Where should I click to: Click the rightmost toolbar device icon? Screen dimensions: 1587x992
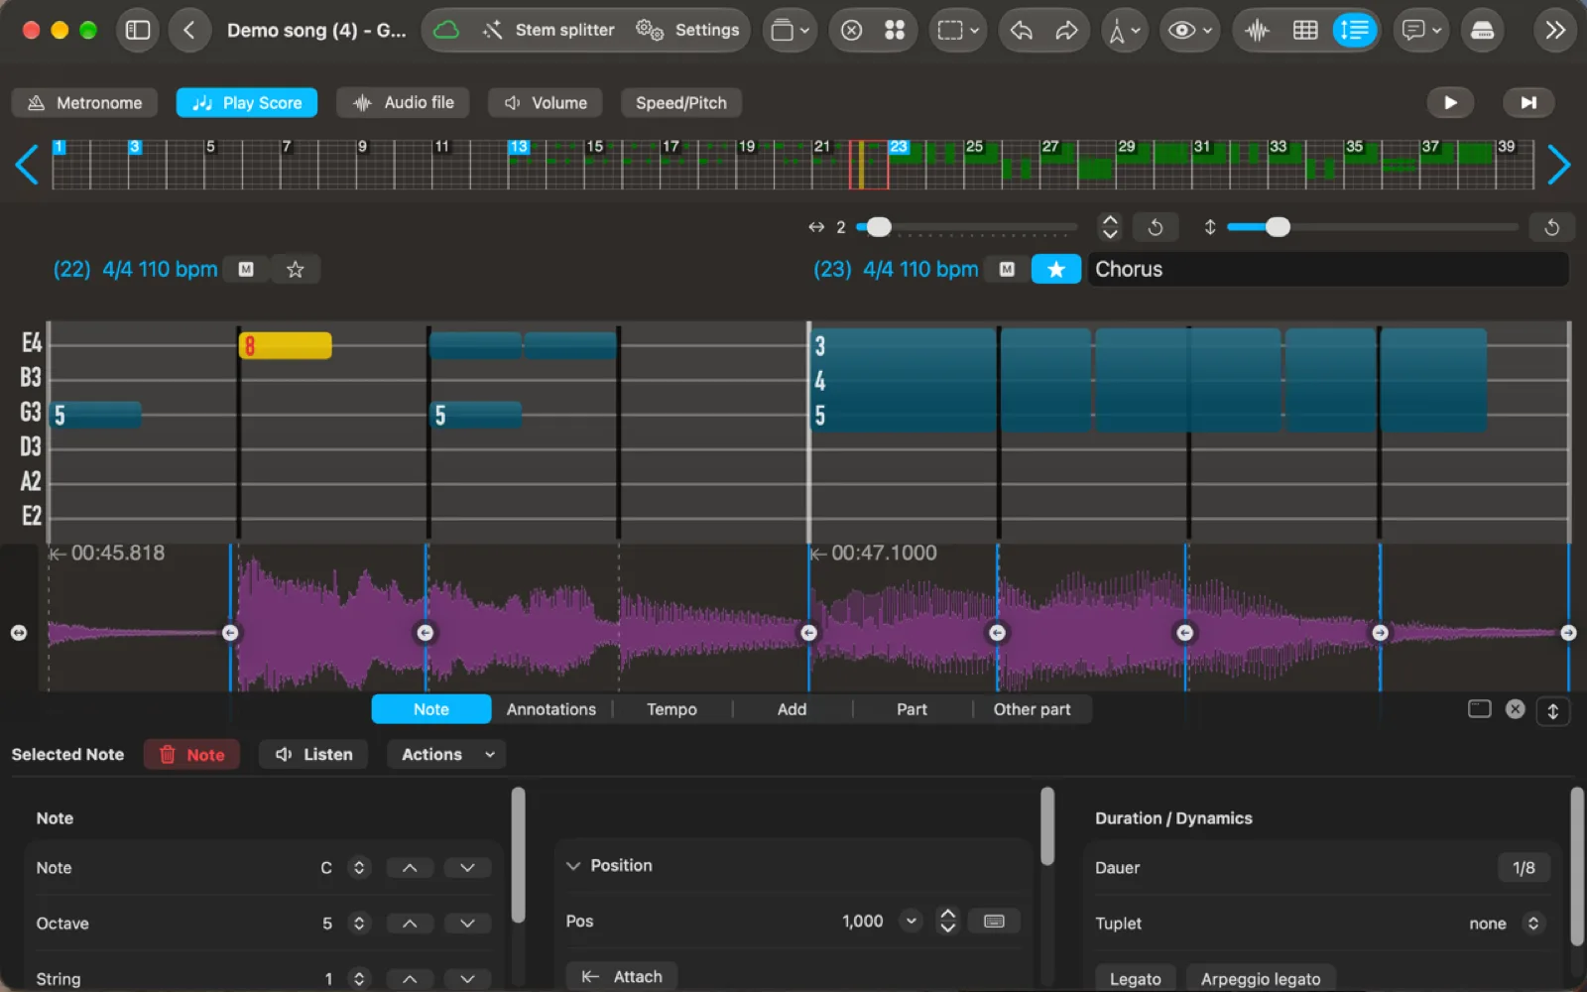[1483, 30]
